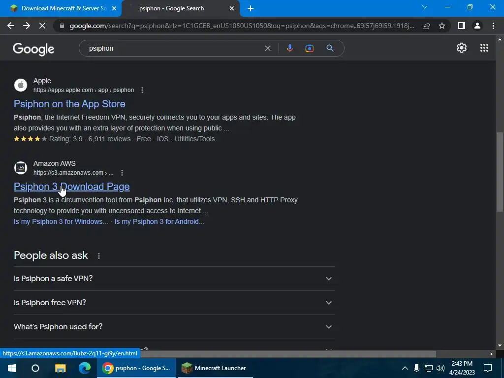Open Chrome side panel

(462, 26)
